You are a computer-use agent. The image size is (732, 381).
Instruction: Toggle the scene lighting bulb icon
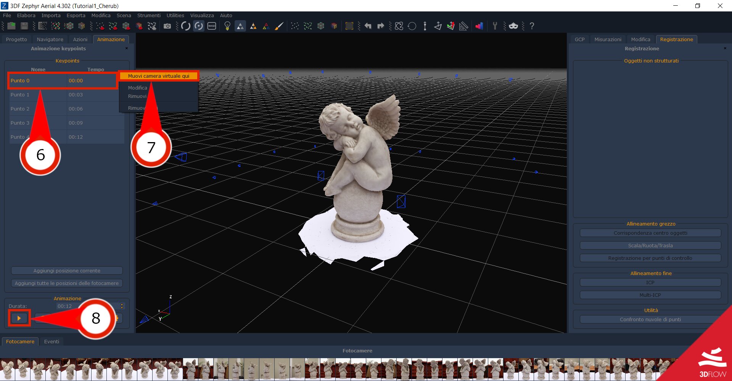(x=227, y=26)
